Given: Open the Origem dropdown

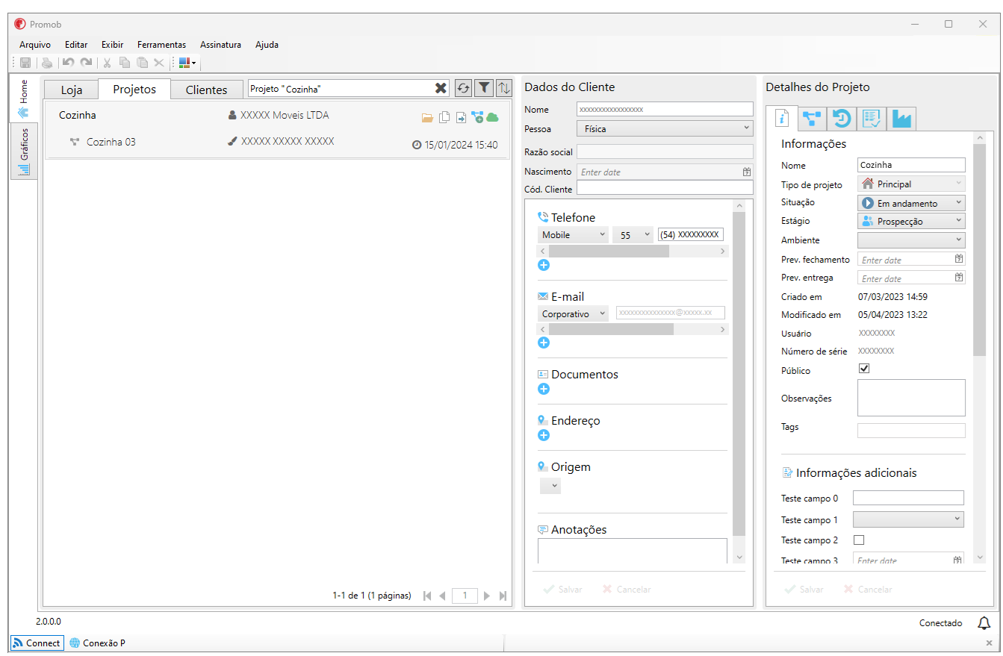Looking at the screenshot, I should click(x=550, y=486).
